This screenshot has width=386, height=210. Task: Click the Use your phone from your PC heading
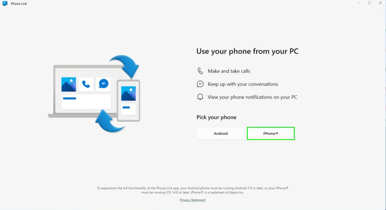247,51
